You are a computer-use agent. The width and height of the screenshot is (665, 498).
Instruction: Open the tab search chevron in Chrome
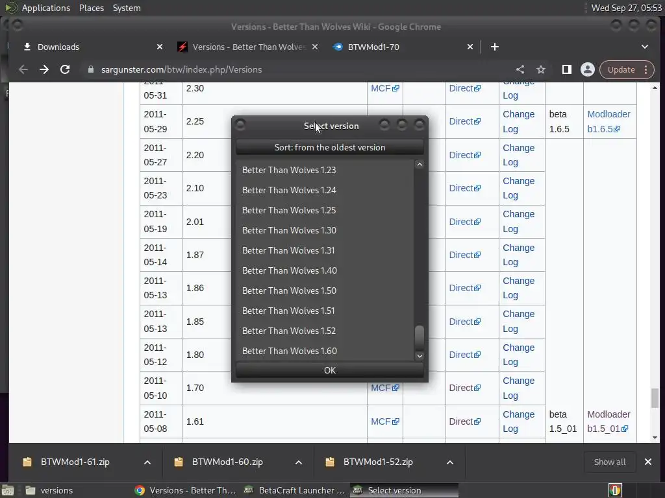coord(645,47)
